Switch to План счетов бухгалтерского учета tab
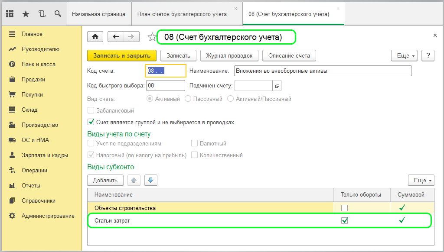 182,14
